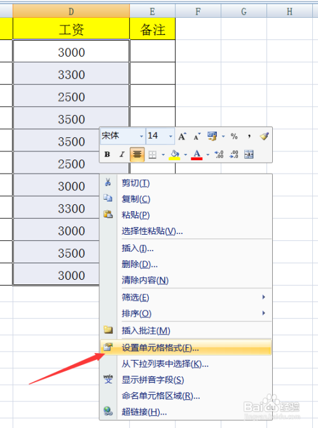Choose 插入批注(M) insert comment
The width and height of the screenshot is (318, 428).
pos(186,331)
